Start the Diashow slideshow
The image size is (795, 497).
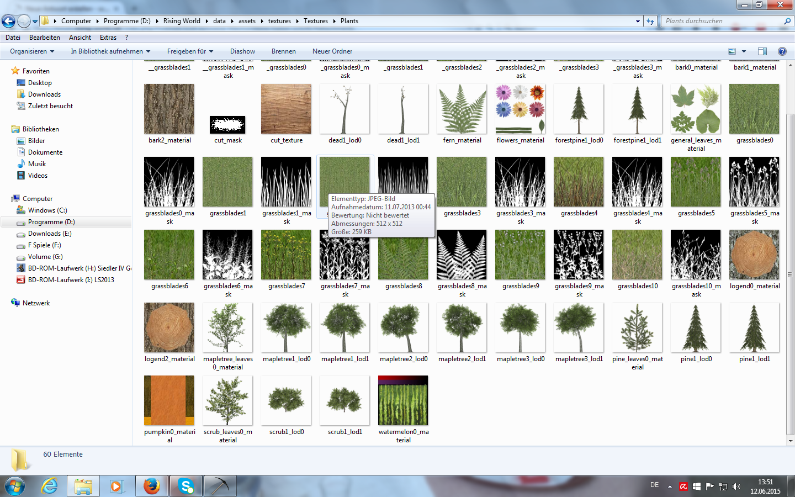(242, 51)
